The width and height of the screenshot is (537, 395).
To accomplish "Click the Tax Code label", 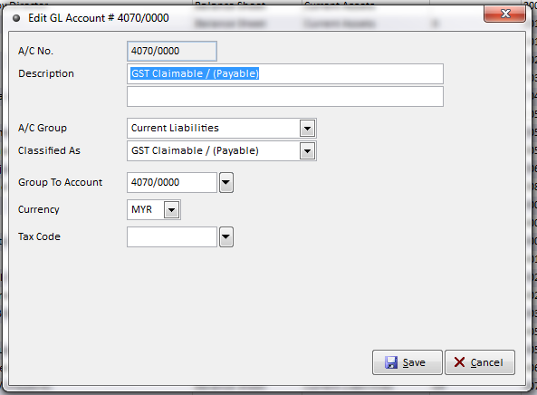I will pos(39,236).
